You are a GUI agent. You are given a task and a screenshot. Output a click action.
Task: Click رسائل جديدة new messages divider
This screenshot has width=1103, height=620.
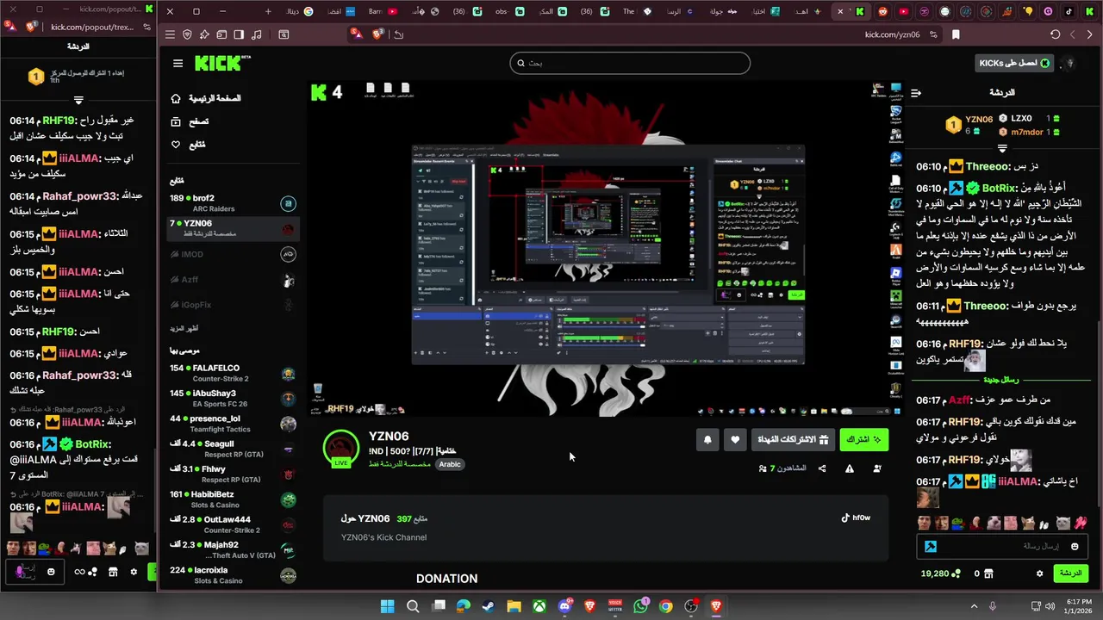(1001, 380)
